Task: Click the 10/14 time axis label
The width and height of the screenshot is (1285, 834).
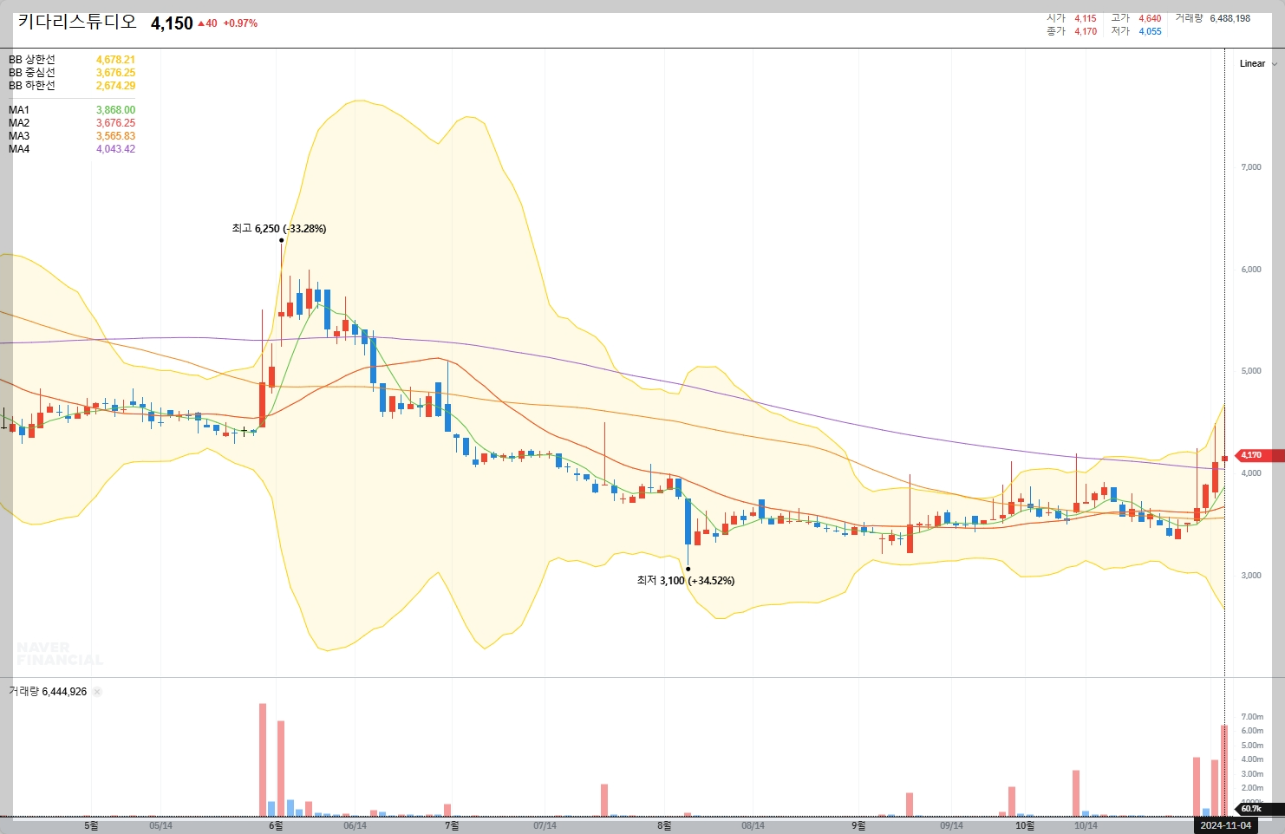Action: point(1086,825)
